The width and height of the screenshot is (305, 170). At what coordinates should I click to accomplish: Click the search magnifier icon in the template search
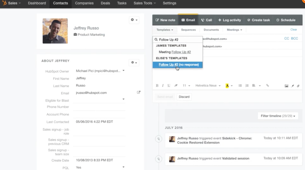(x=156, y=40)
